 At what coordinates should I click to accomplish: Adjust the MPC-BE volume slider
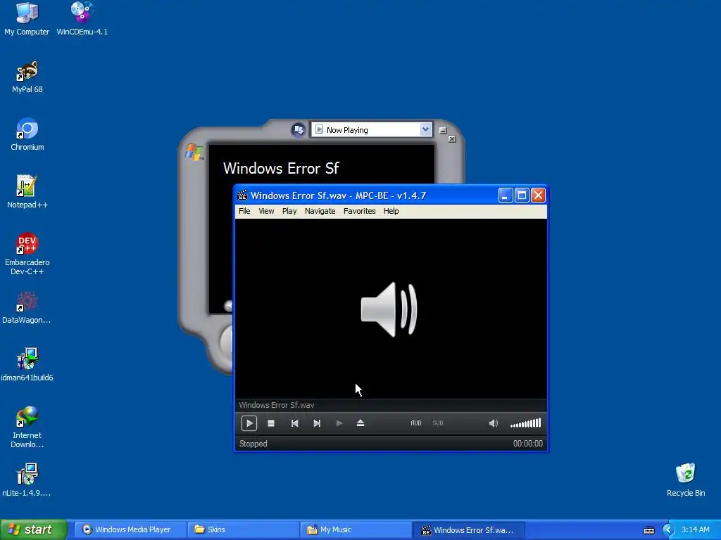(525, 423)
